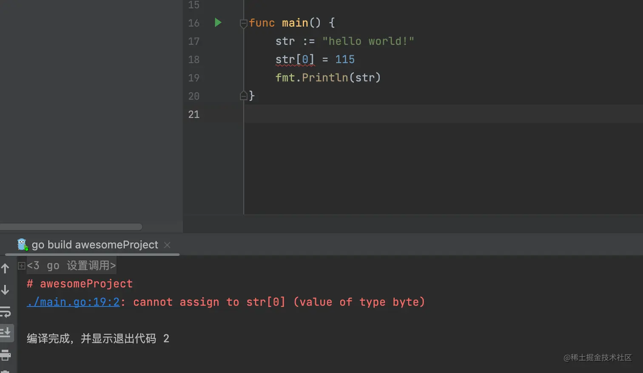Open the ./main.go:19:2 error link
The width and height of the screenshot is (643, 373).
73,302
